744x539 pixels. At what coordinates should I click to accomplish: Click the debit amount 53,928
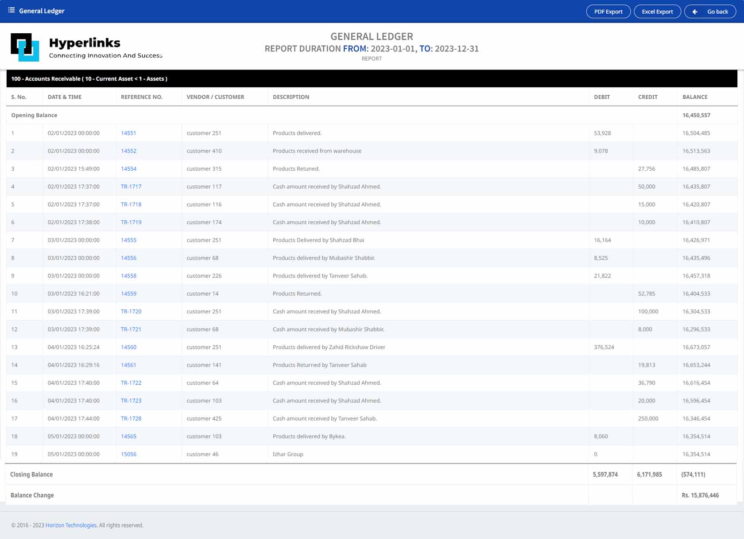tap(602, 133)
